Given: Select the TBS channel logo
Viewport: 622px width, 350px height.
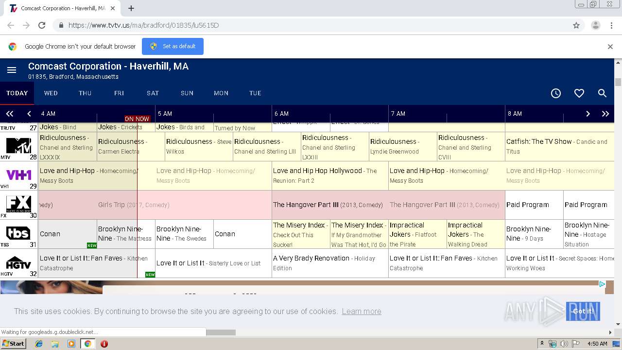Looking at the screenshot, I should tap(18, 233).
